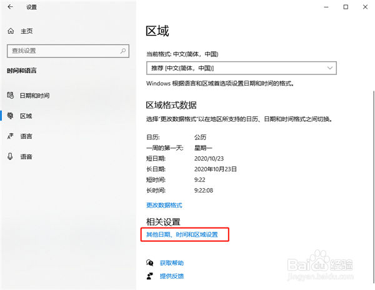375x290 pixels.
Task: Click the 区域格式数据 heading
Action: [x=171, y=105]
